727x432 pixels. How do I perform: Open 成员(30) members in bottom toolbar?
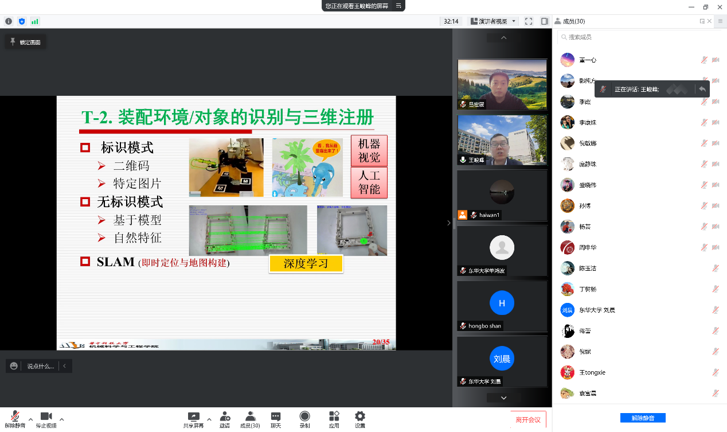tap(250, 417)
